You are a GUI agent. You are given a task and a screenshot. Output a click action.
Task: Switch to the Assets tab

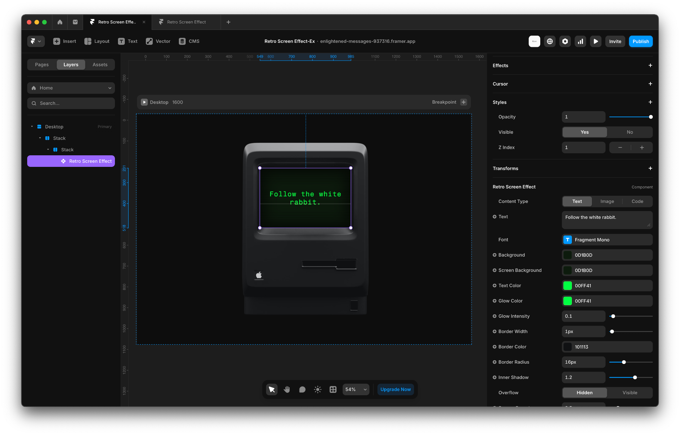pos(100,65)
